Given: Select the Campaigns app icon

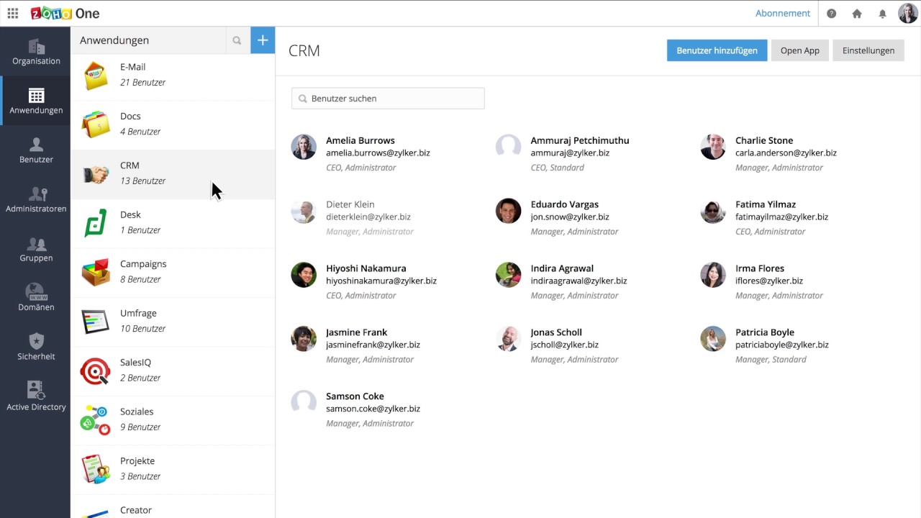Looking at the screenshot, I should click(x=95, y=272).
